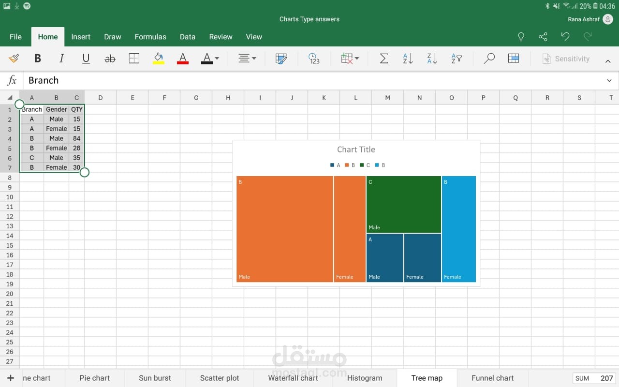The image size is (619, 387).
Task: Expand the font color dropdown arrow
Action: [x=217, y=59]
